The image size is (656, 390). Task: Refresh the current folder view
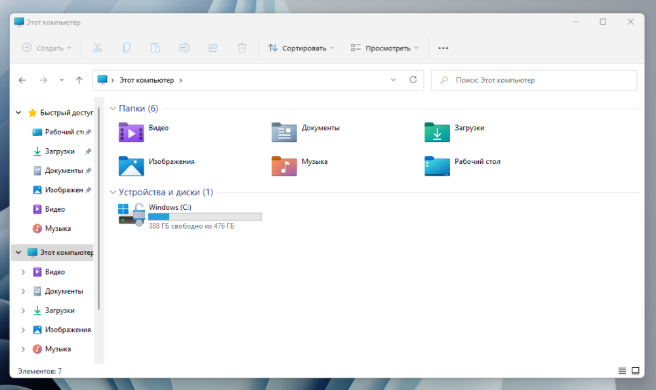(413, 80)
